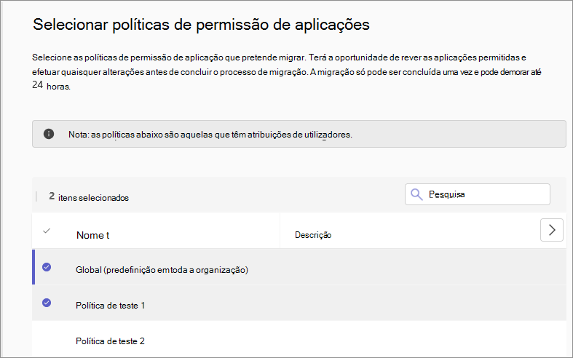Toggle the select-all checkmark in table header

[47, 231]
